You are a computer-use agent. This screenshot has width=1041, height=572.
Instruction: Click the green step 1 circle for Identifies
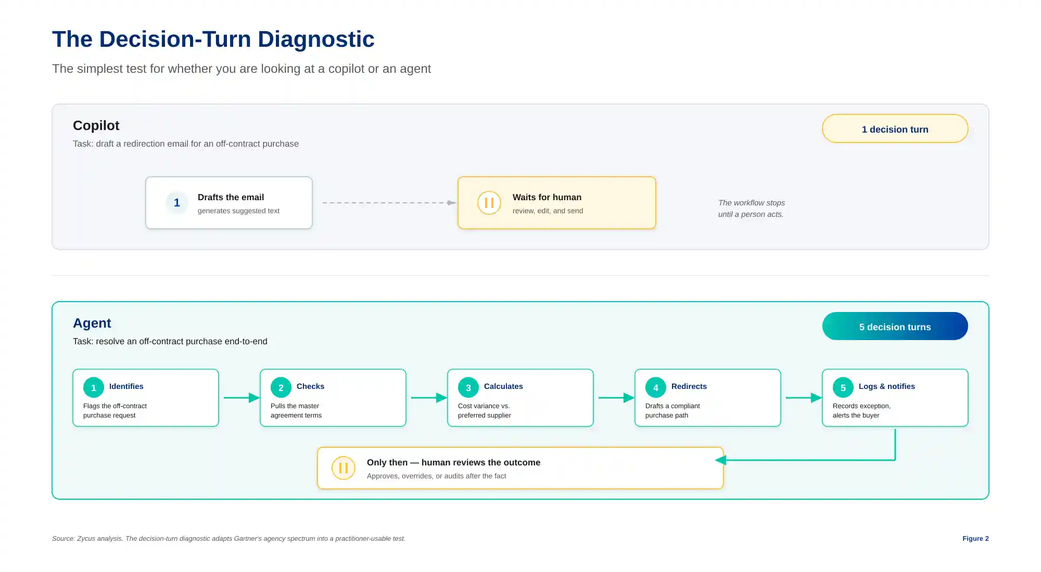pos(94,387)
